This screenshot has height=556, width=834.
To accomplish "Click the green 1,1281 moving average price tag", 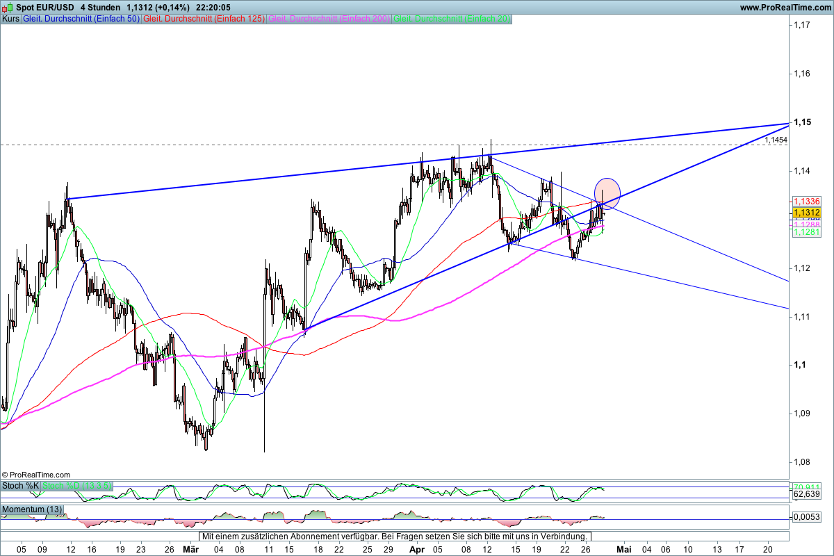I will [807, 232].
